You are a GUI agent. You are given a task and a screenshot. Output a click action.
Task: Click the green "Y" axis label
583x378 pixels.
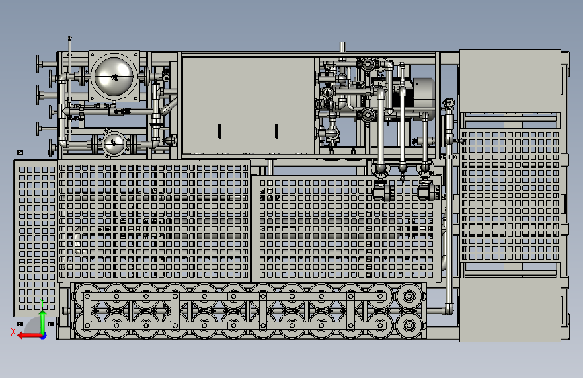[43, 303]
